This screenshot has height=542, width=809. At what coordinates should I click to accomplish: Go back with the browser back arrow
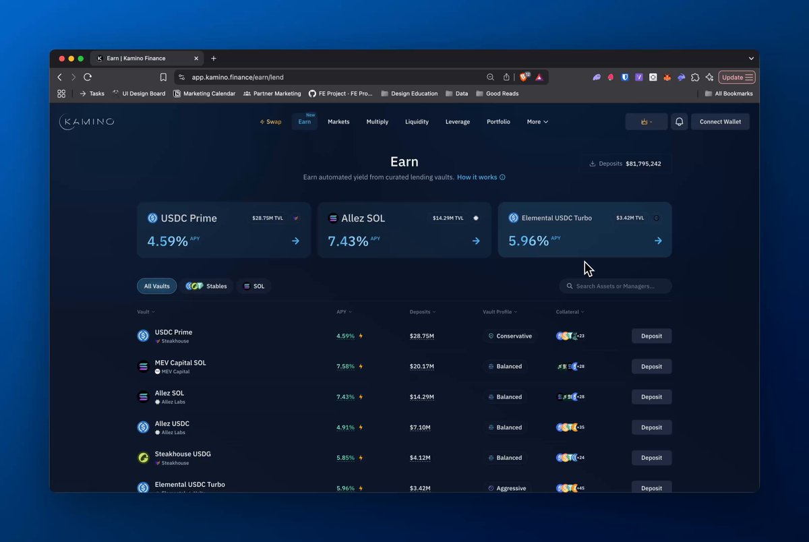59,78
